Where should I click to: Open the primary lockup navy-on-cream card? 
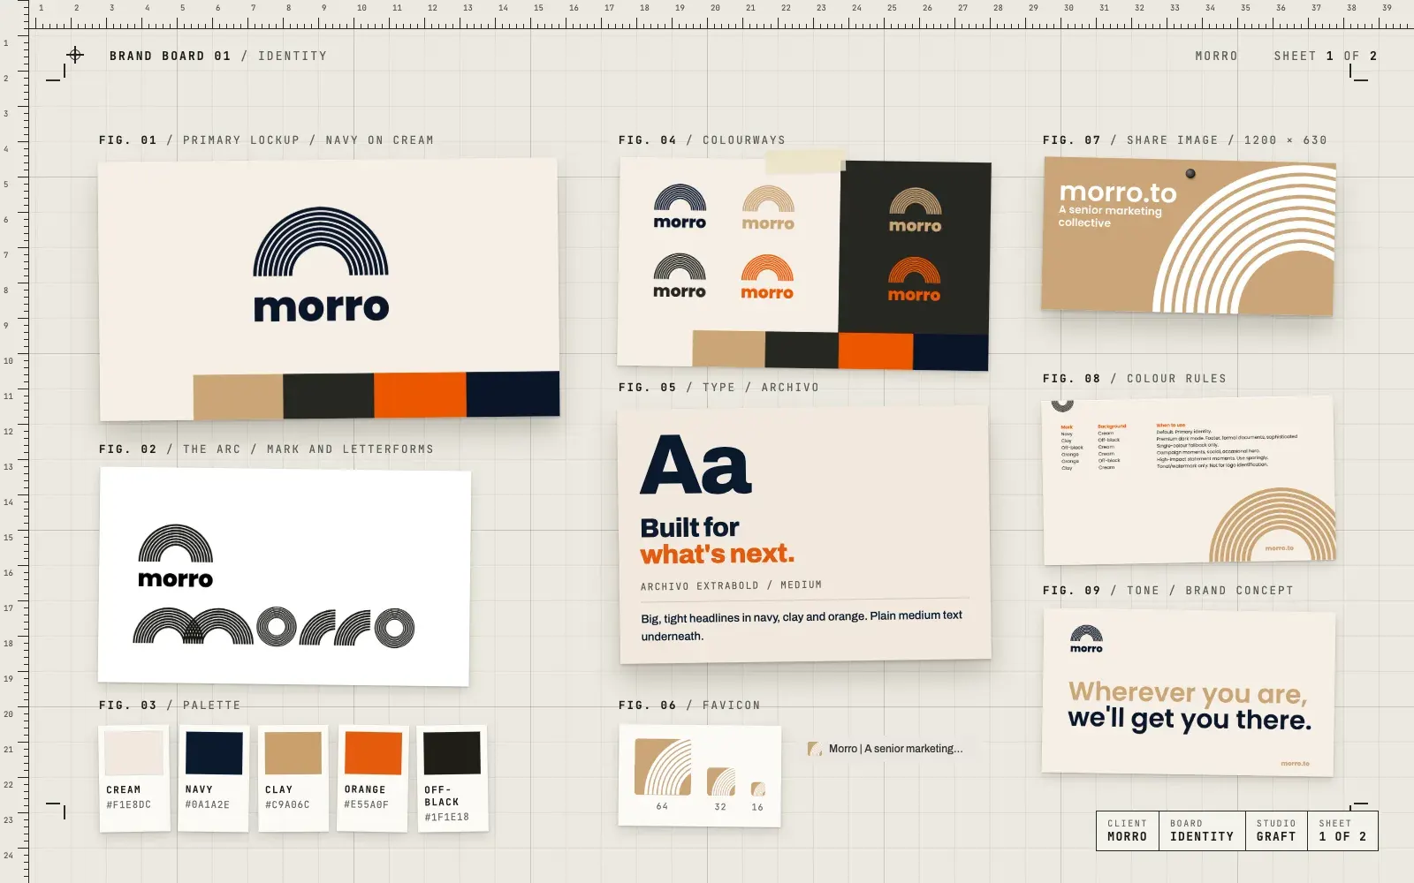[329, 289]
